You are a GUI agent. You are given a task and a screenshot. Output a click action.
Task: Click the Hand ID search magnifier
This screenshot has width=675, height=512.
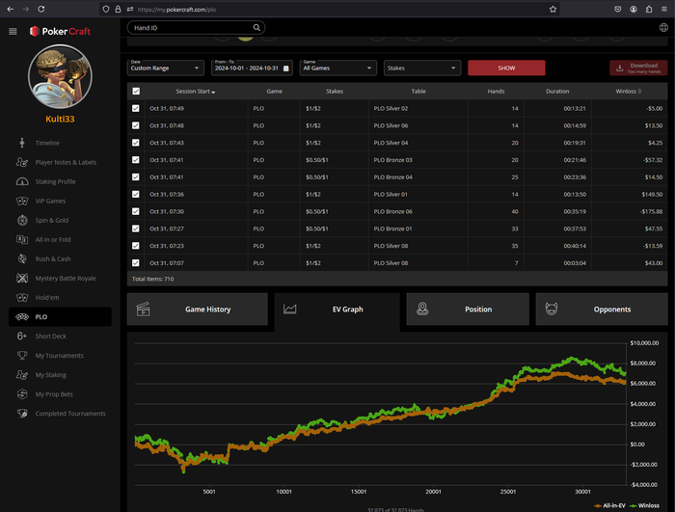(x=256, y=28)
